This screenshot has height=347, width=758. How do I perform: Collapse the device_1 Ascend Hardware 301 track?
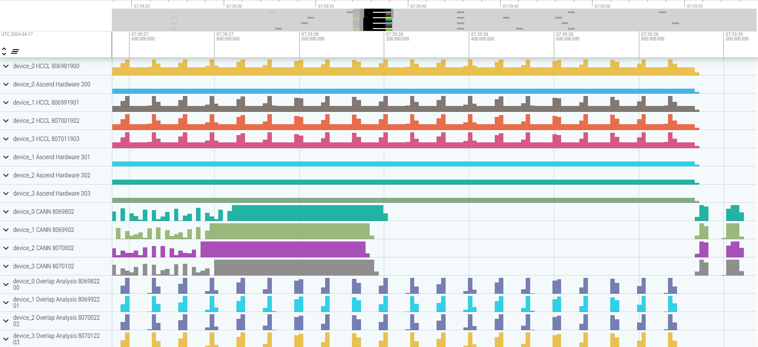6,157
